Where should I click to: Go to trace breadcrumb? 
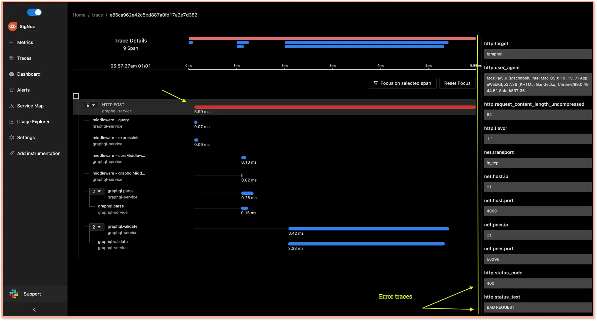pyautogui.click(x=97, y=15)
